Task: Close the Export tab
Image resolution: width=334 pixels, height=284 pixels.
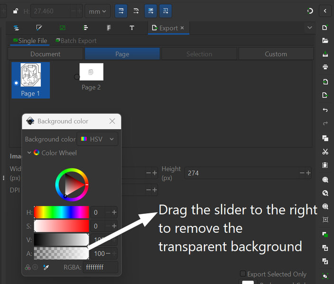Action: pos(182,28)
